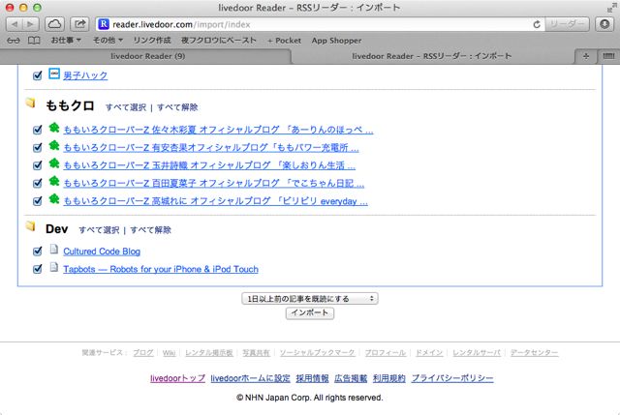This screenshot has width=620, height=415.
Task: Open Reading List glasses icon
Action: [x=14, y=41]
